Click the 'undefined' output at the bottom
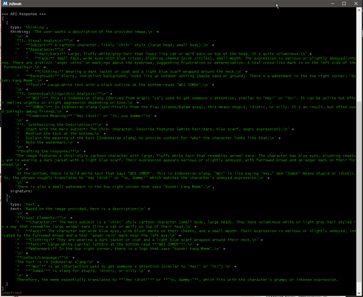 coord(12,293)
